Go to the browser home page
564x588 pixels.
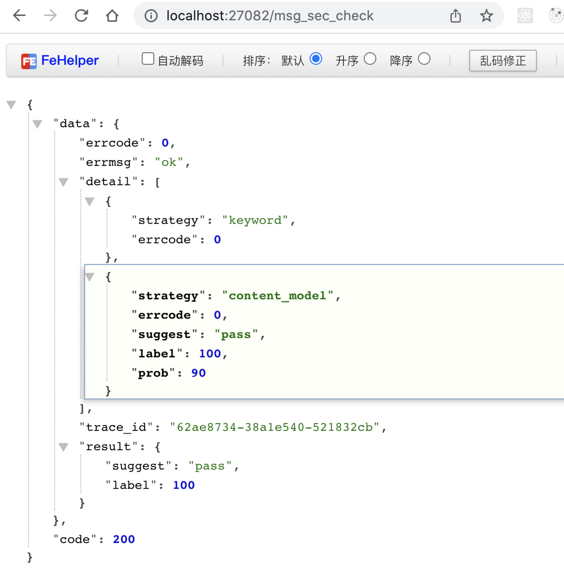point(112,16)
